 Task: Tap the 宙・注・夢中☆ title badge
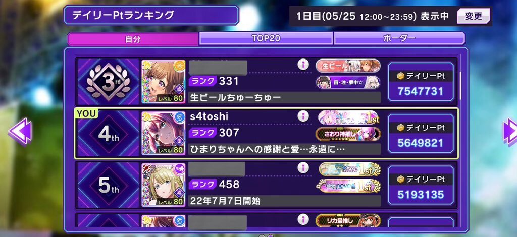coord(348,82)
